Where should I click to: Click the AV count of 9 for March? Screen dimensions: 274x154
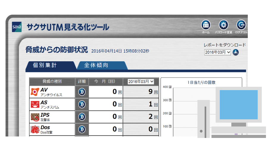point(150,92)
